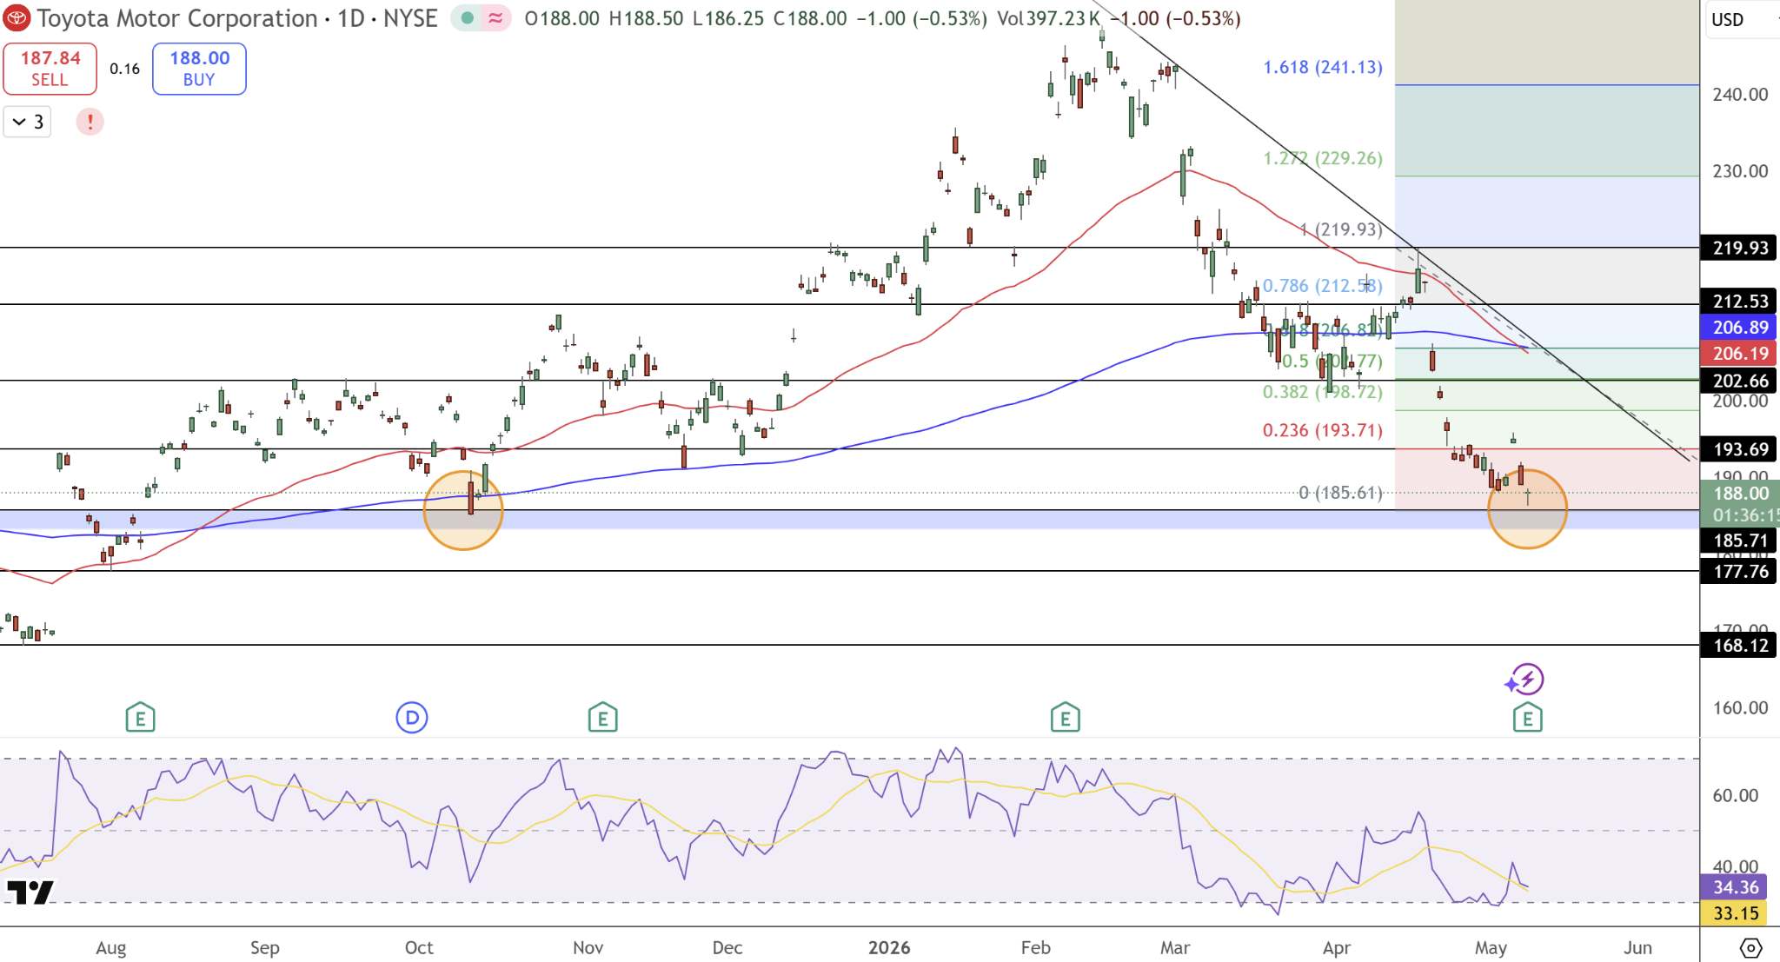The width and height of the screenshot is (1780, 962).
Task: Click the purple RSI value 34.36 label
Action: 1736,887
